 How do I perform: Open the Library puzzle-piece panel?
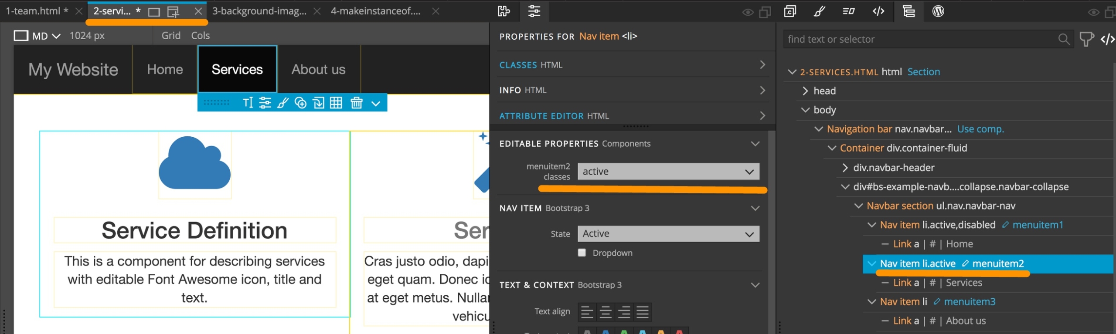(504, 11)
